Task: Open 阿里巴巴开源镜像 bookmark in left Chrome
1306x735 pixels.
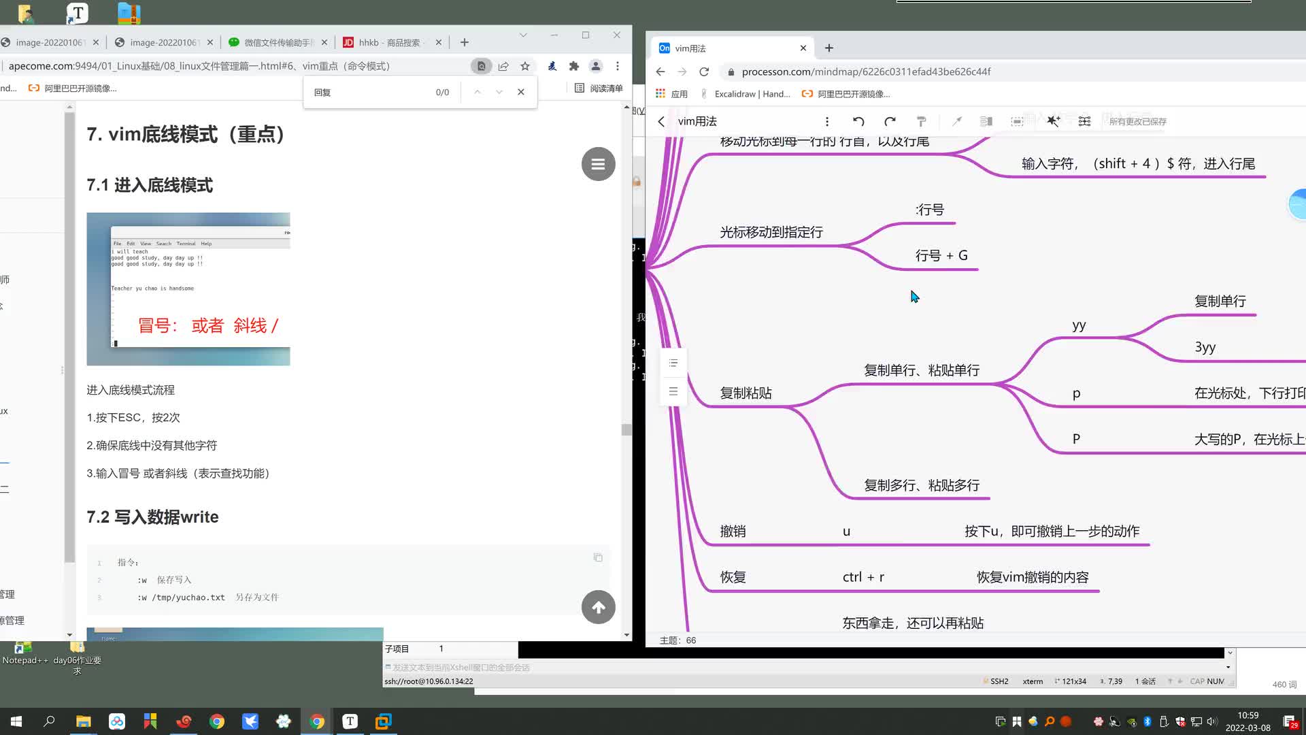Action: pos(73,88)
